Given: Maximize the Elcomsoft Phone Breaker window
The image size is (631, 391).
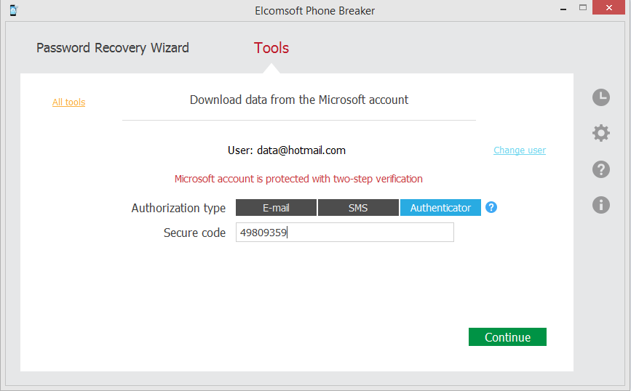Looking at the screenshot, I should 583,8.
